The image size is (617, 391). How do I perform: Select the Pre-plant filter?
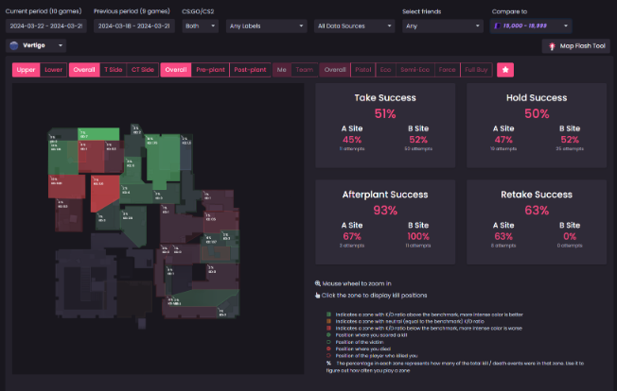[x=210, y=70]
